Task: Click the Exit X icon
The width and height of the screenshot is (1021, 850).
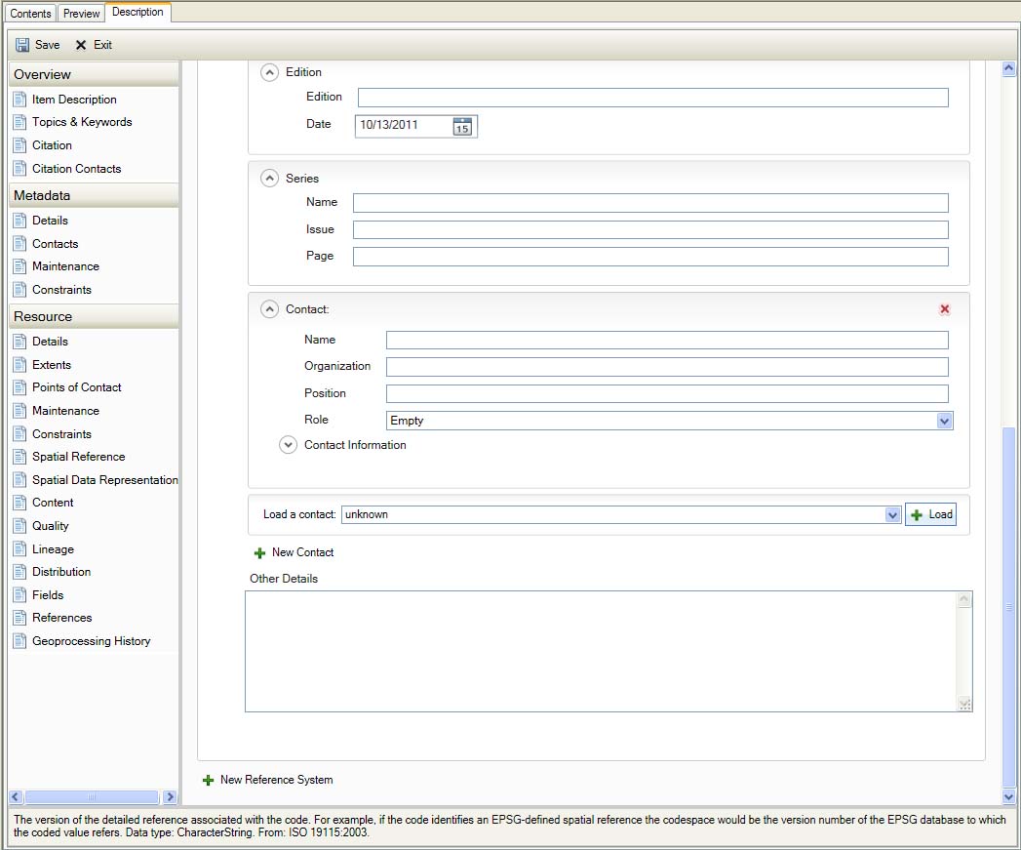Action: tap(81, 45)
